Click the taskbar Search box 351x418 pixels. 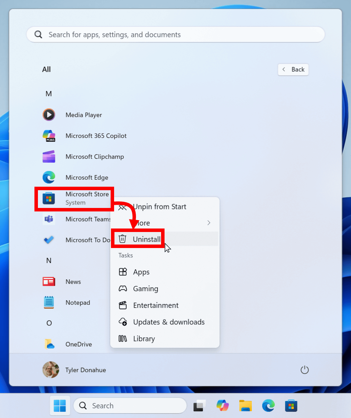[130, 405]
